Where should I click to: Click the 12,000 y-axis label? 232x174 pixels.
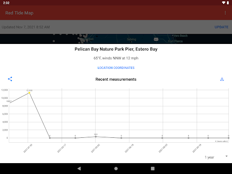click(x=5, y=90)
